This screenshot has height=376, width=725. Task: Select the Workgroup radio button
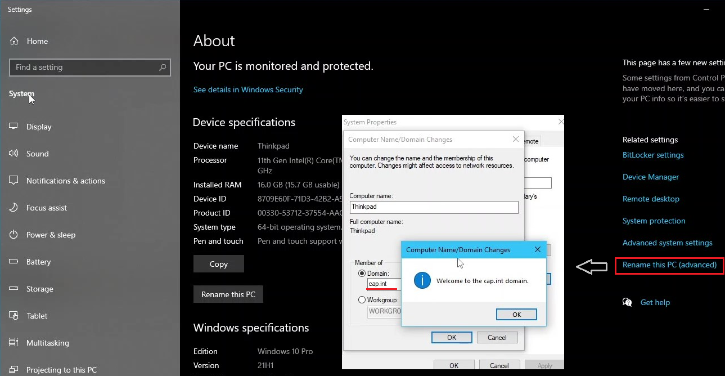[362, 300]
